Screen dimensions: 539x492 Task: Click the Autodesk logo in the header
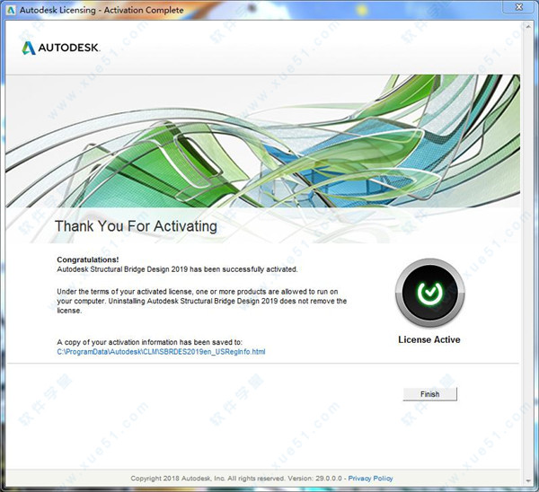(31, 48)
